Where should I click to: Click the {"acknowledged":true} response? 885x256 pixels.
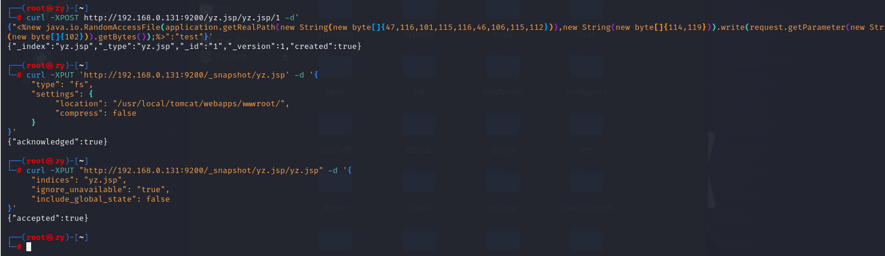pyautogui.click(x=57, y=141)
